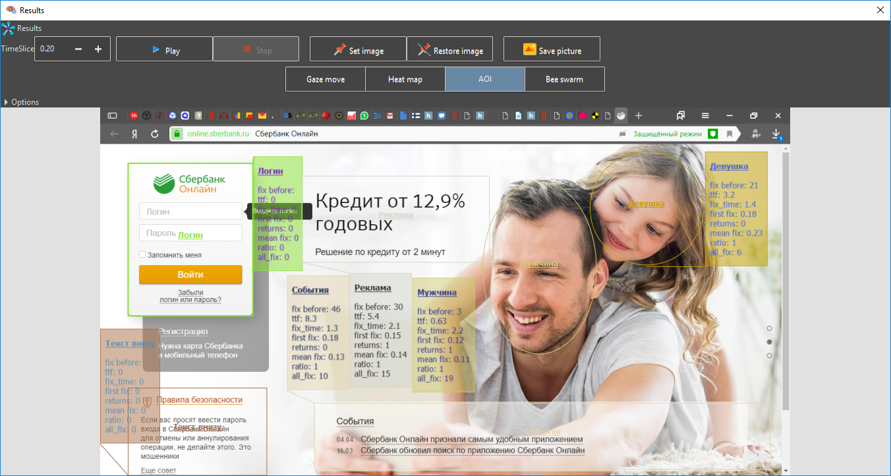The height and width of the screenshot is (476, 891).
Task: Open the browser hamburger menu
Action: pos(705,115)
